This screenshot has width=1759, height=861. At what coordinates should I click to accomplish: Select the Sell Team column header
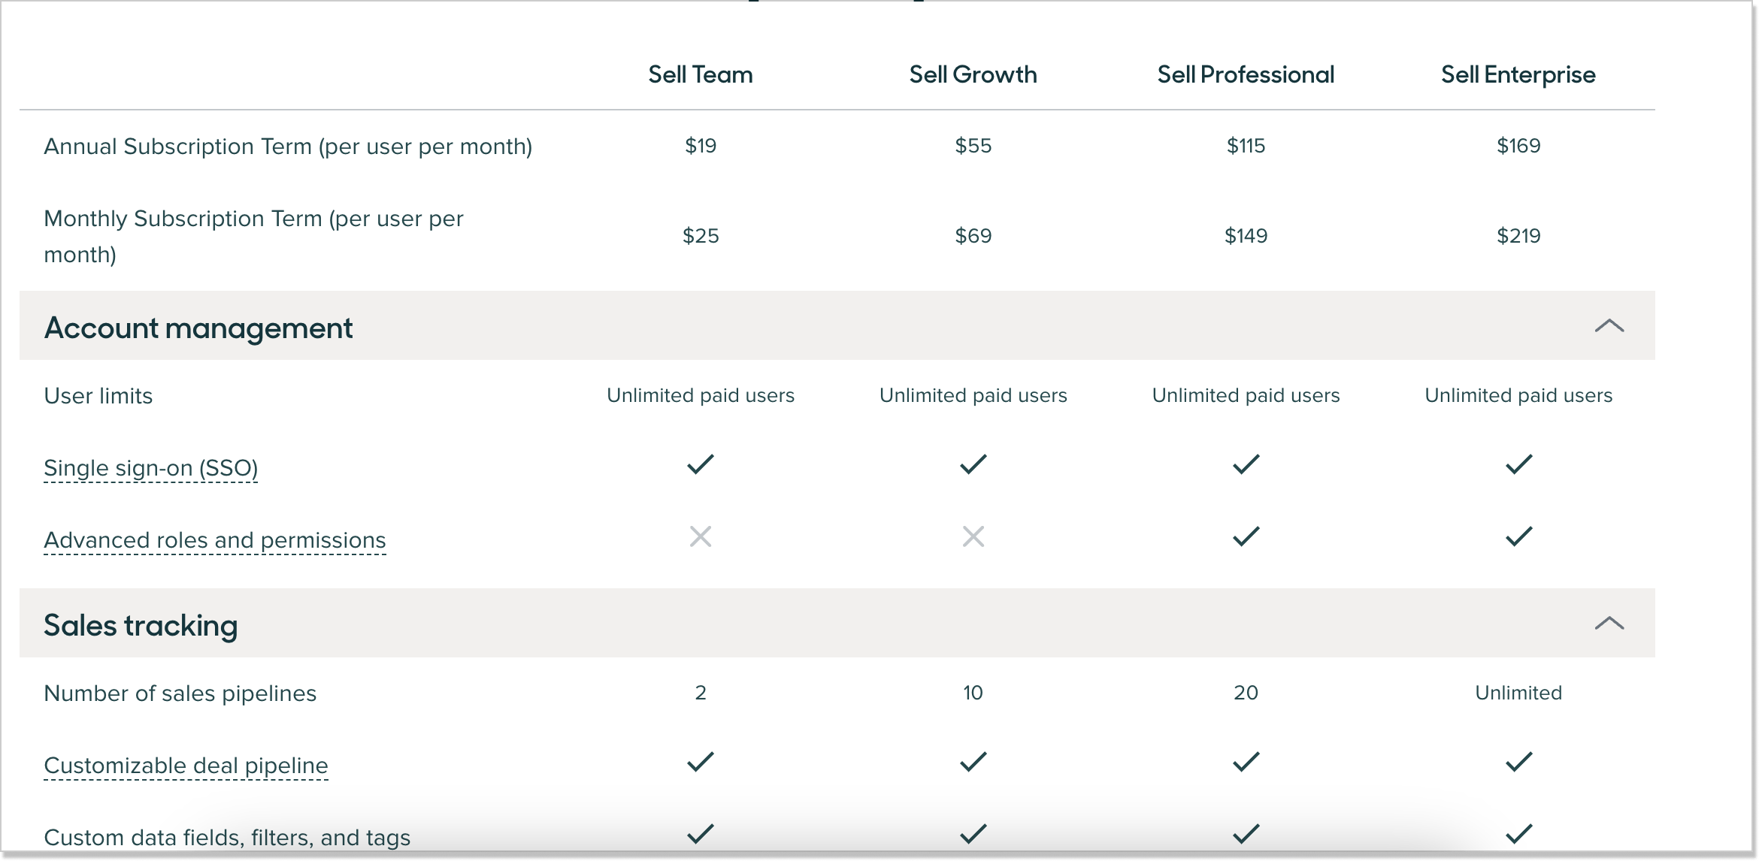tap(700, 74)
